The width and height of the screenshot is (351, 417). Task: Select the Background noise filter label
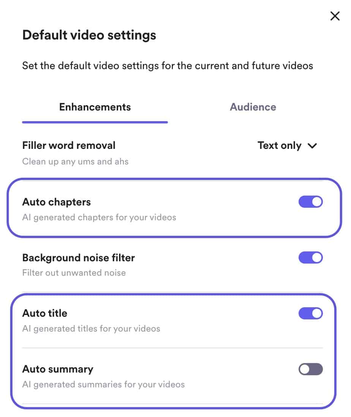click(79, 258)
